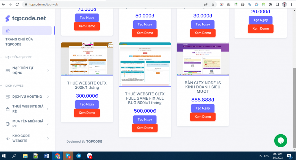Open MUA TÊN MIỀN GIÁ RẺ menu item
296x160 pixels.
point(27,124)
